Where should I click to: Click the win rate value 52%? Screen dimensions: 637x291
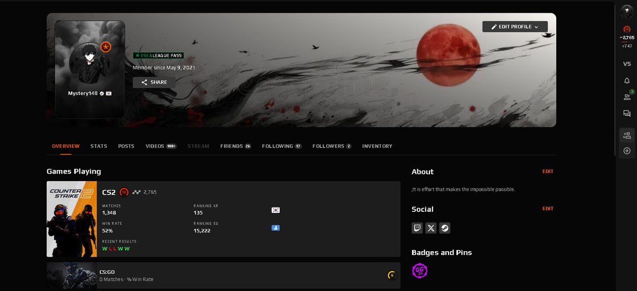pyautogui.click(x=108, y=231)
